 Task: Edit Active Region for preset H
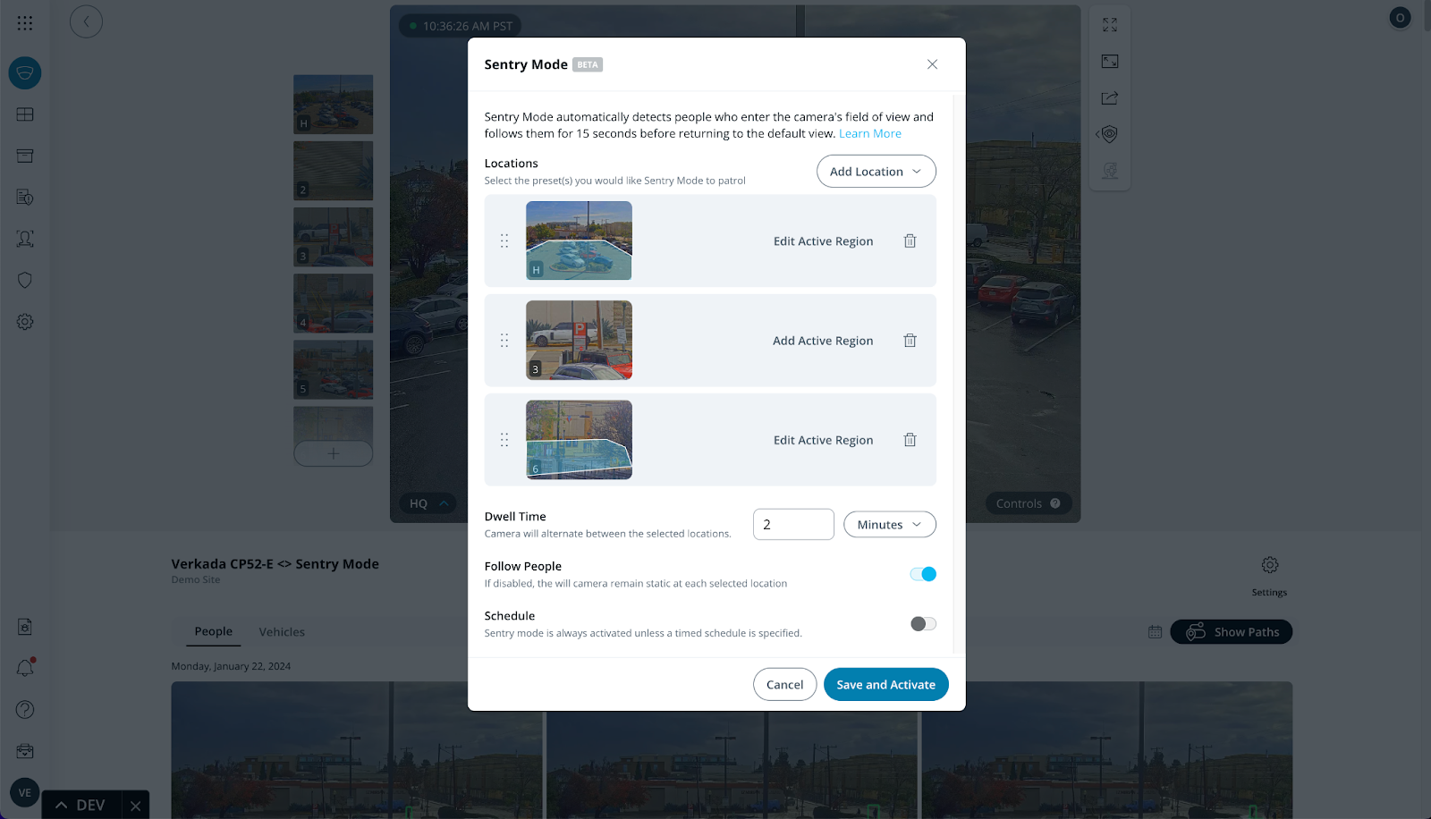823,241
